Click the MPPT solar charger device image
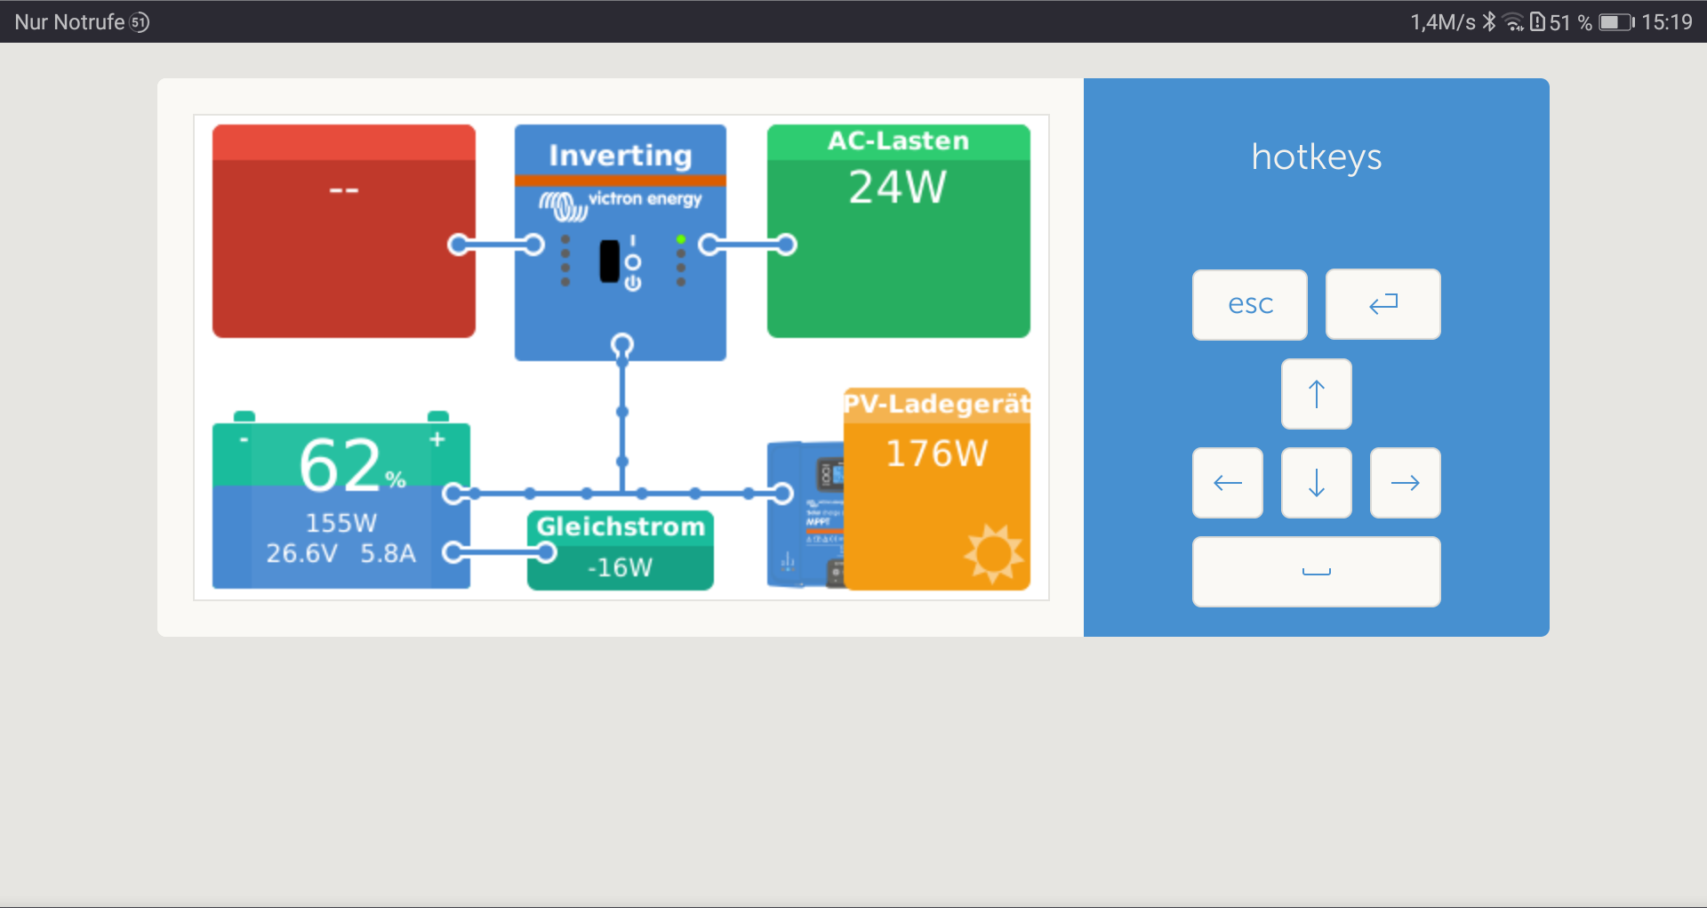 805,516
